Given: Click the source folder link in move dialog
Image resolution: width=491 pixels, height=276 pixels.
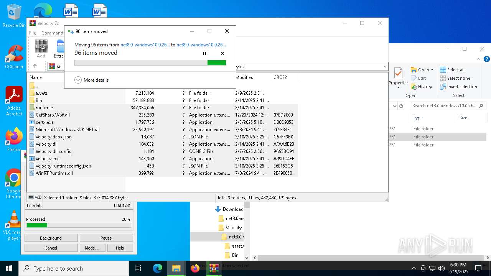Looking at the screenshot, I should [x=145, y=45].
